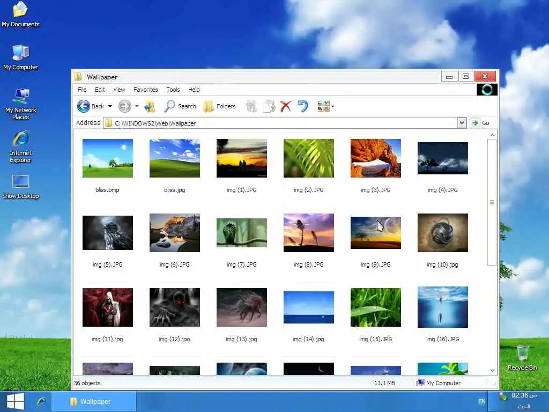The image size is (549, 412).
Task: Open the Search magnifier tool
Action: pos(180,106)
